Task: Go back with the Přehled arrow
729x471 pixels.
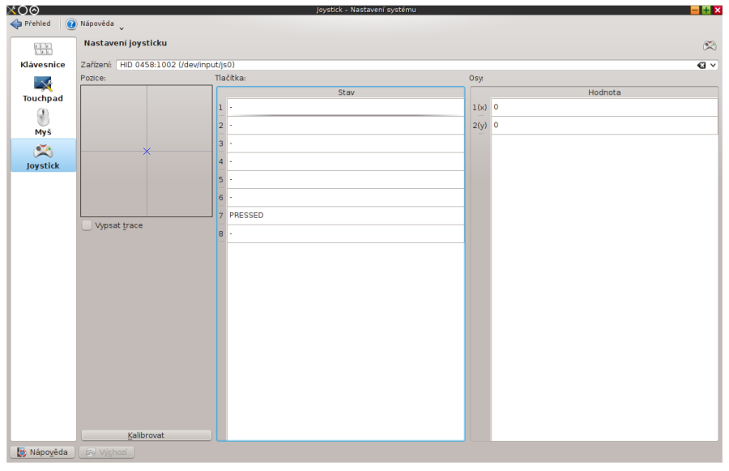Action: [31, 24]
